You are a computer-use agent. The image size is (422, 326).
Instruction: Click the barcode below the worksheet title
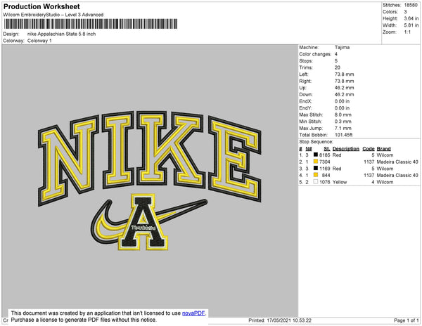(91, 24)
